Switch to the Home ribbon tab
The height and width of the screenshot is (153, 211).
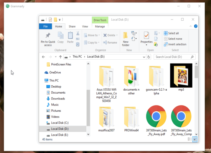(59, 26)
